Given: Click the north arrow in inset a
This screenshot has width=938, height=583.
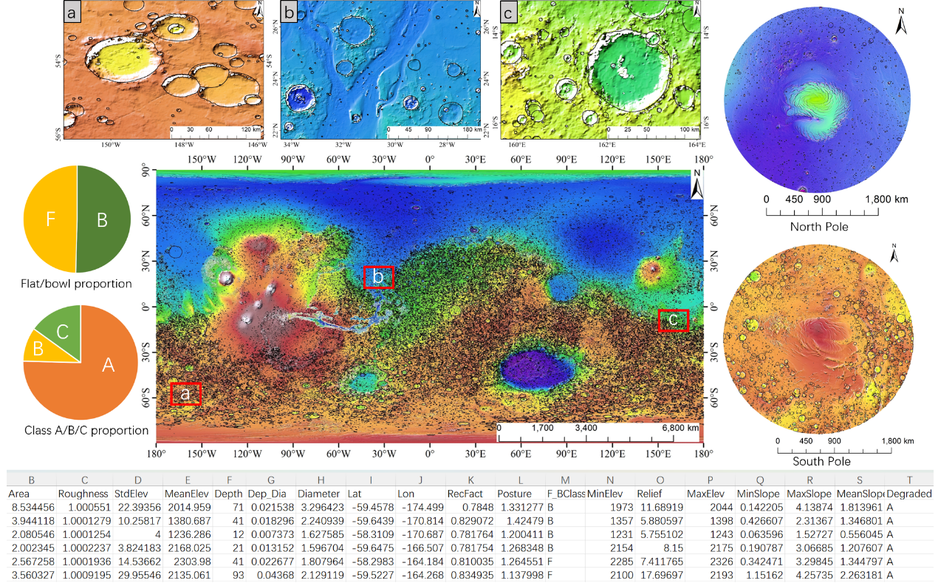Looking at the screenshot, I should point(258,10).
